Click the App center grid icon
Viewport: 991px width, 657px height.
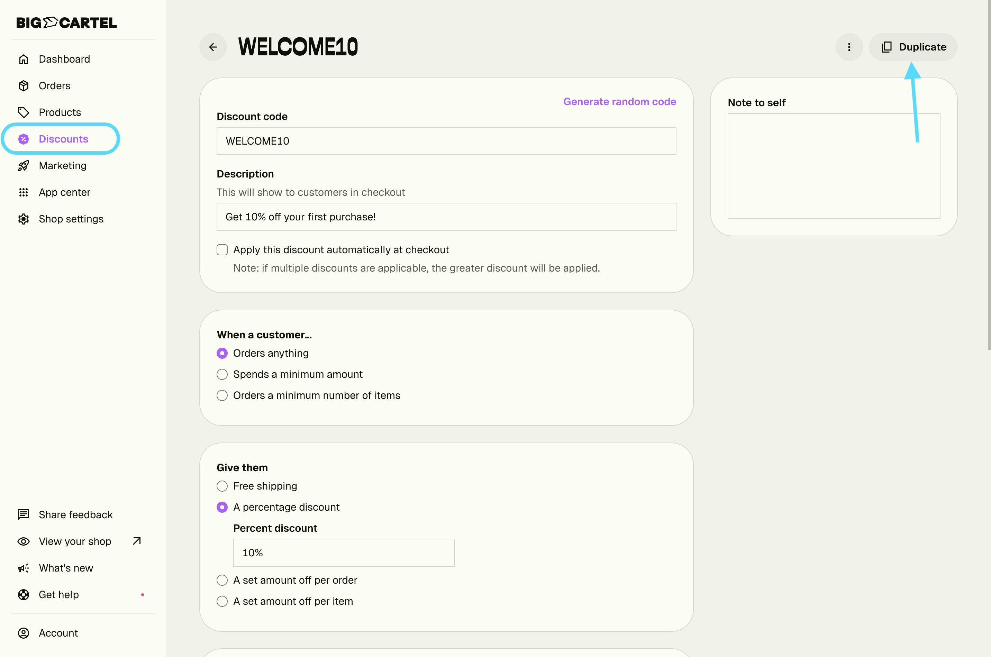click(x=24, y=192)
